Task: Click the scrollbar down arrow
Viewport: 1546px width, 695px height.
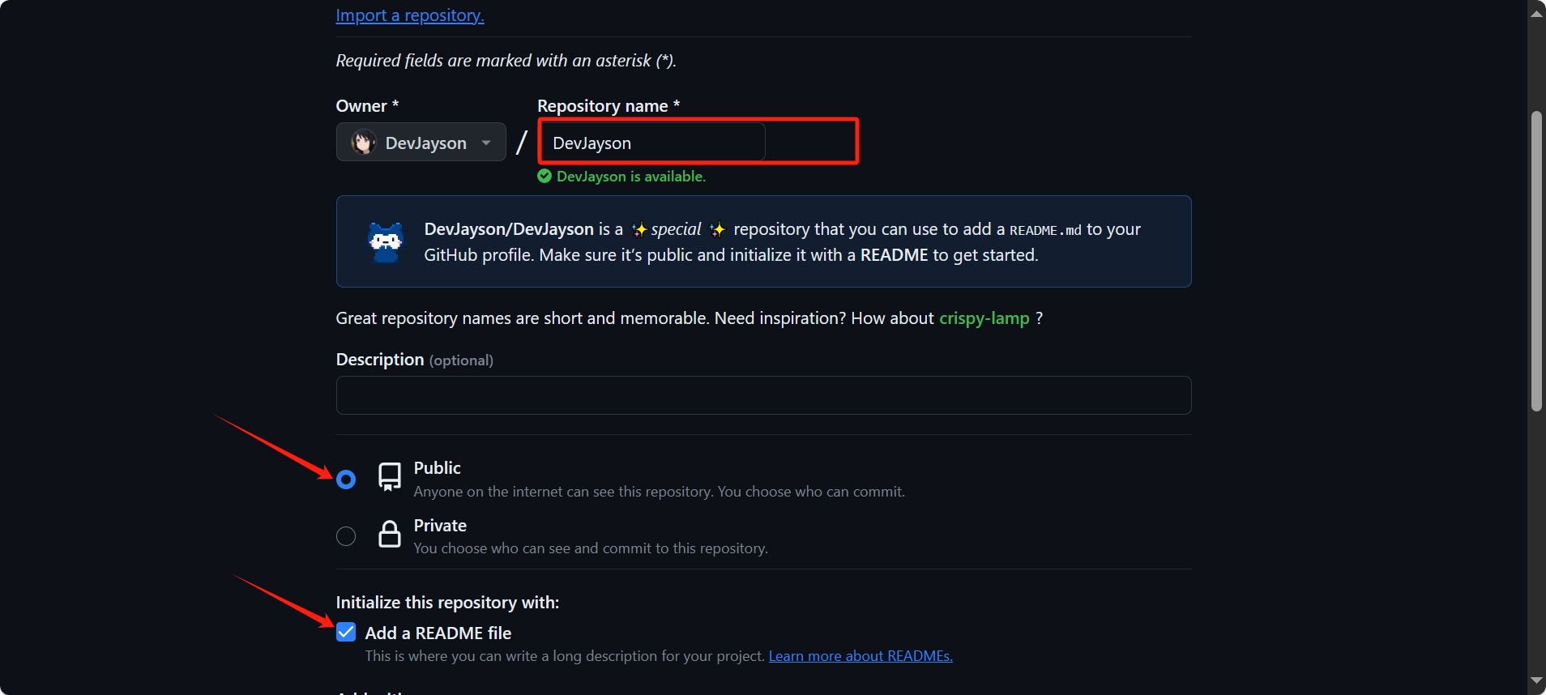Action: (1536, 680)
